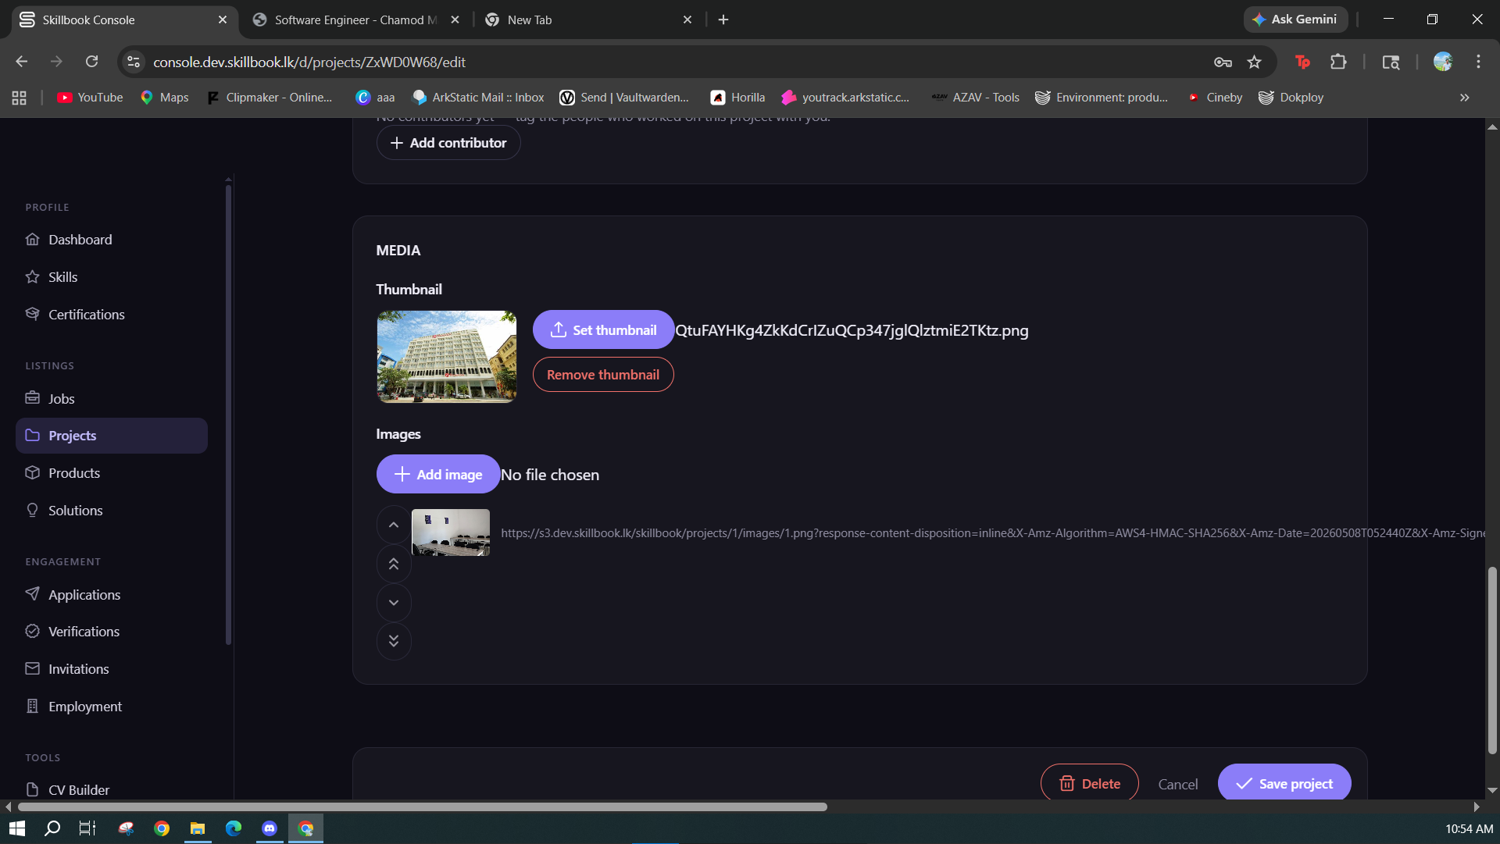
Task: Move image down one position
Action: tap(394, 602)
